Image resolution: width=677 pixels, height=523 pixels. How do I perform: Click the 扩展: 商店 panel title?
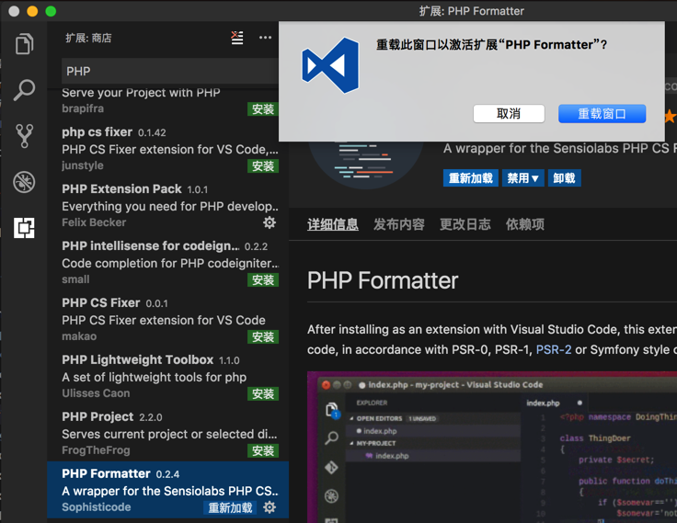(88, 38)
